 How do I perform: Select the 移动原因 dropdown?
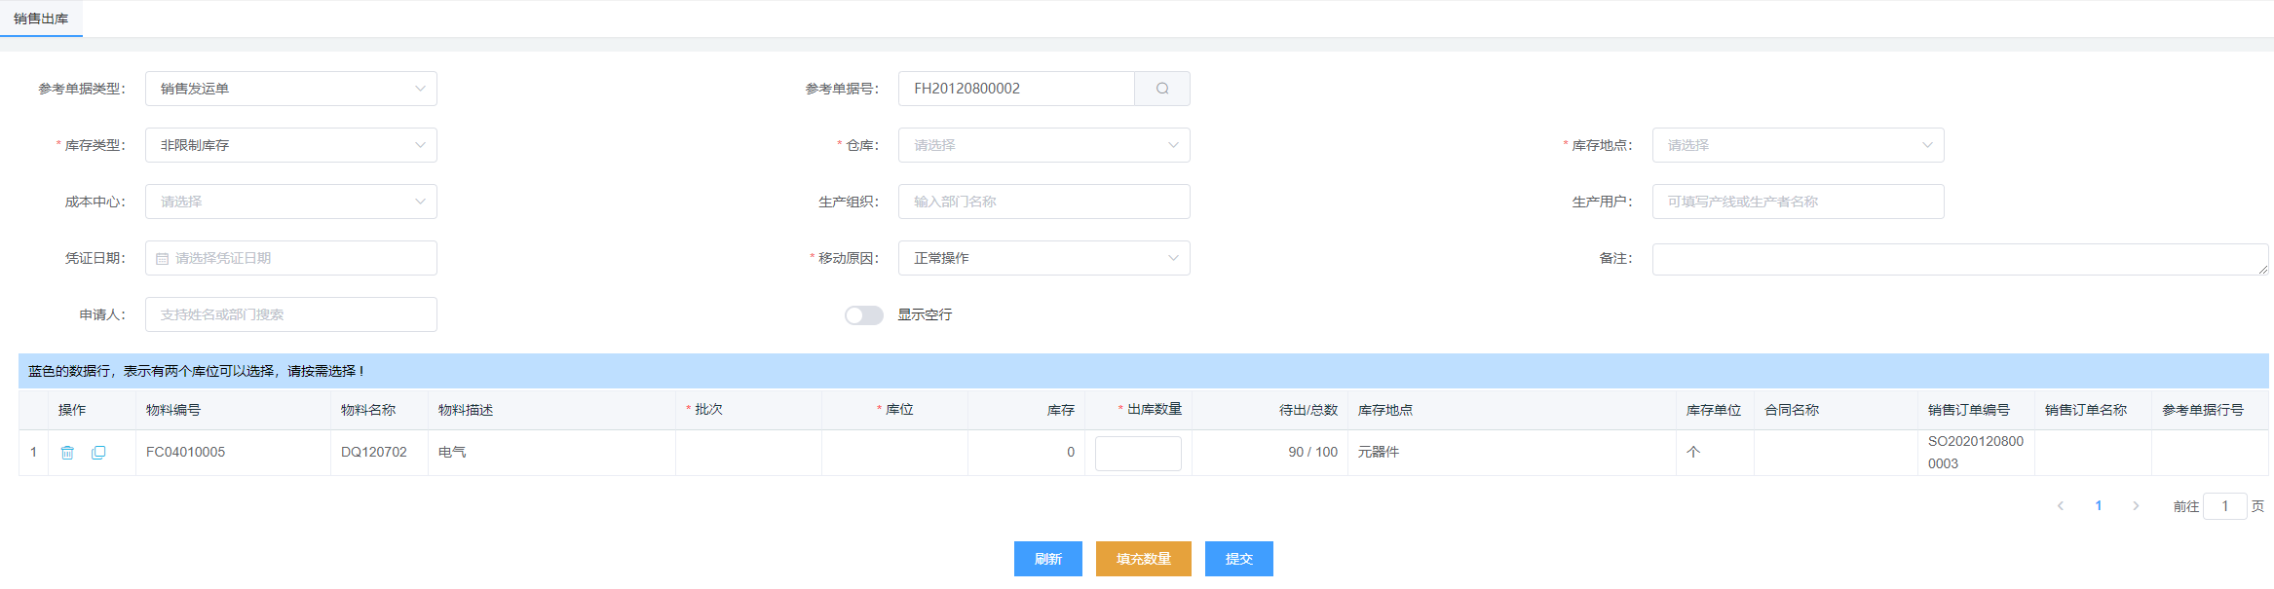[1043, 258]
